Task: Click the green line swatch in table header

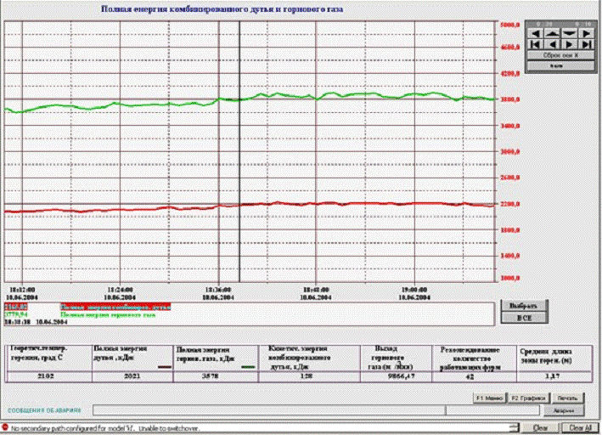Action: (248, 367)
